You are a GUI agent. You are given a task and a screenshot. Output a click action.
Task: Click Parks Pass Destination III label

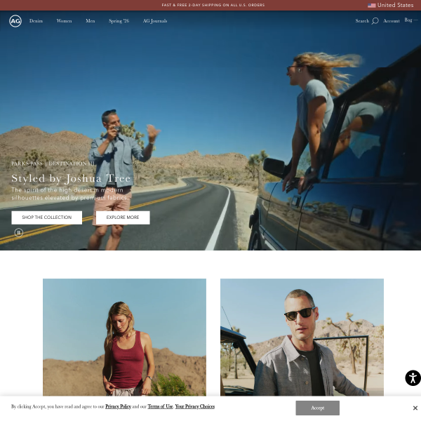[53, 163]
